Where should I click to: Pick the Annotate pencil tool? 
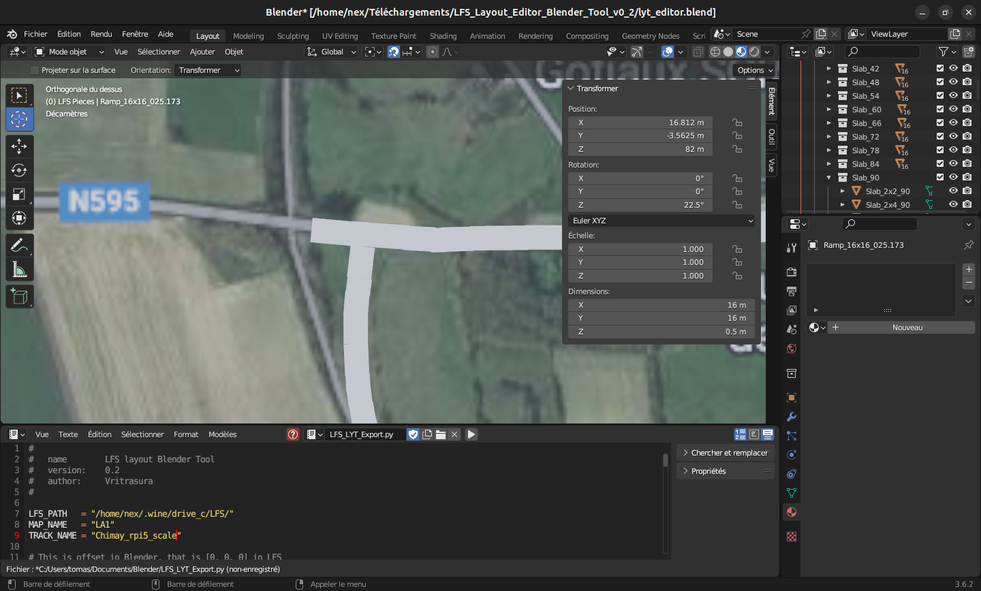tap(19, 246)
